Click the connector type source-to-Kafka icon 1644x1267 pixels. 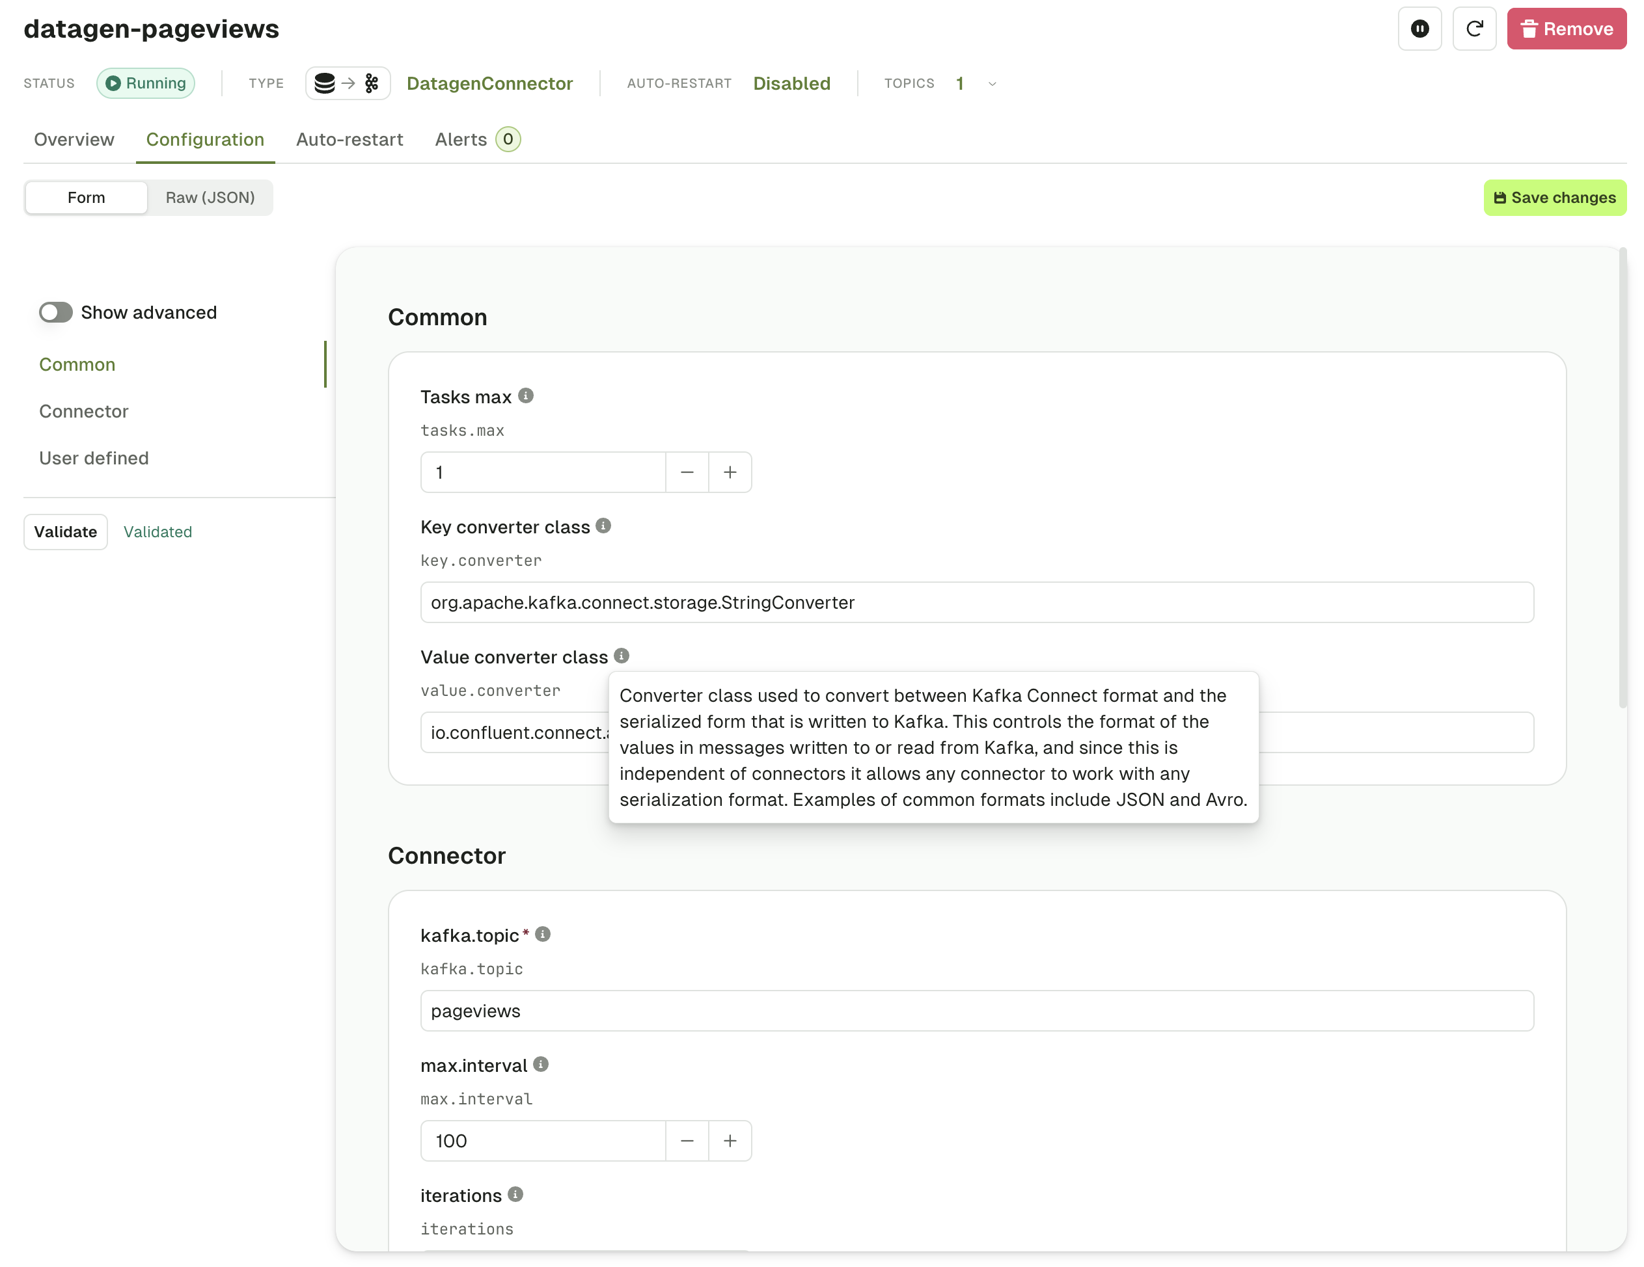coord(348,83)
